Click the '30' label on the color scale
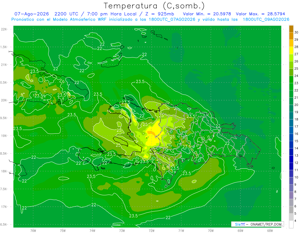Viewport: 303px width, 234px height. coord(296,32)
